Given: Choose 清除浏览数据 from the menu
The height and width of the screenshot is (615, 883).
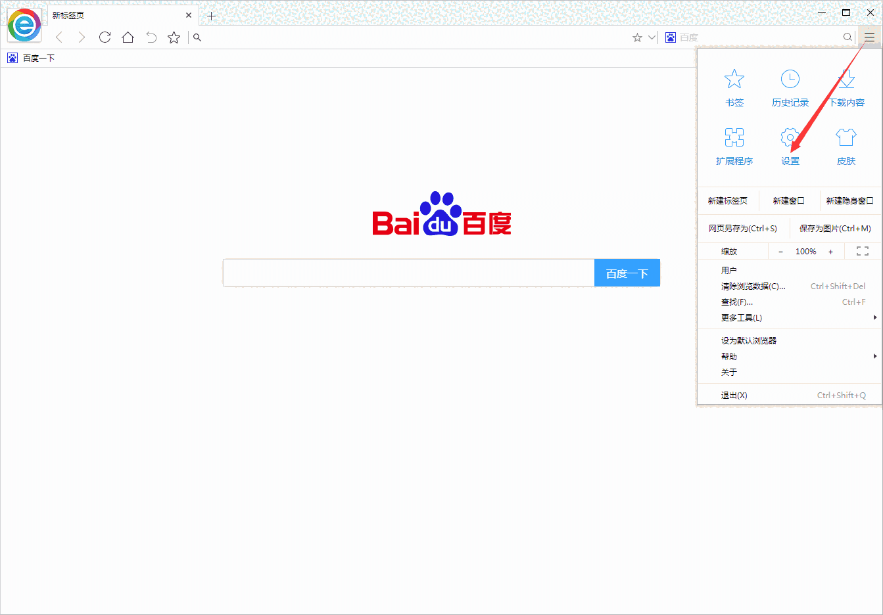Looking at the screenshot, I should pos(752,286).
